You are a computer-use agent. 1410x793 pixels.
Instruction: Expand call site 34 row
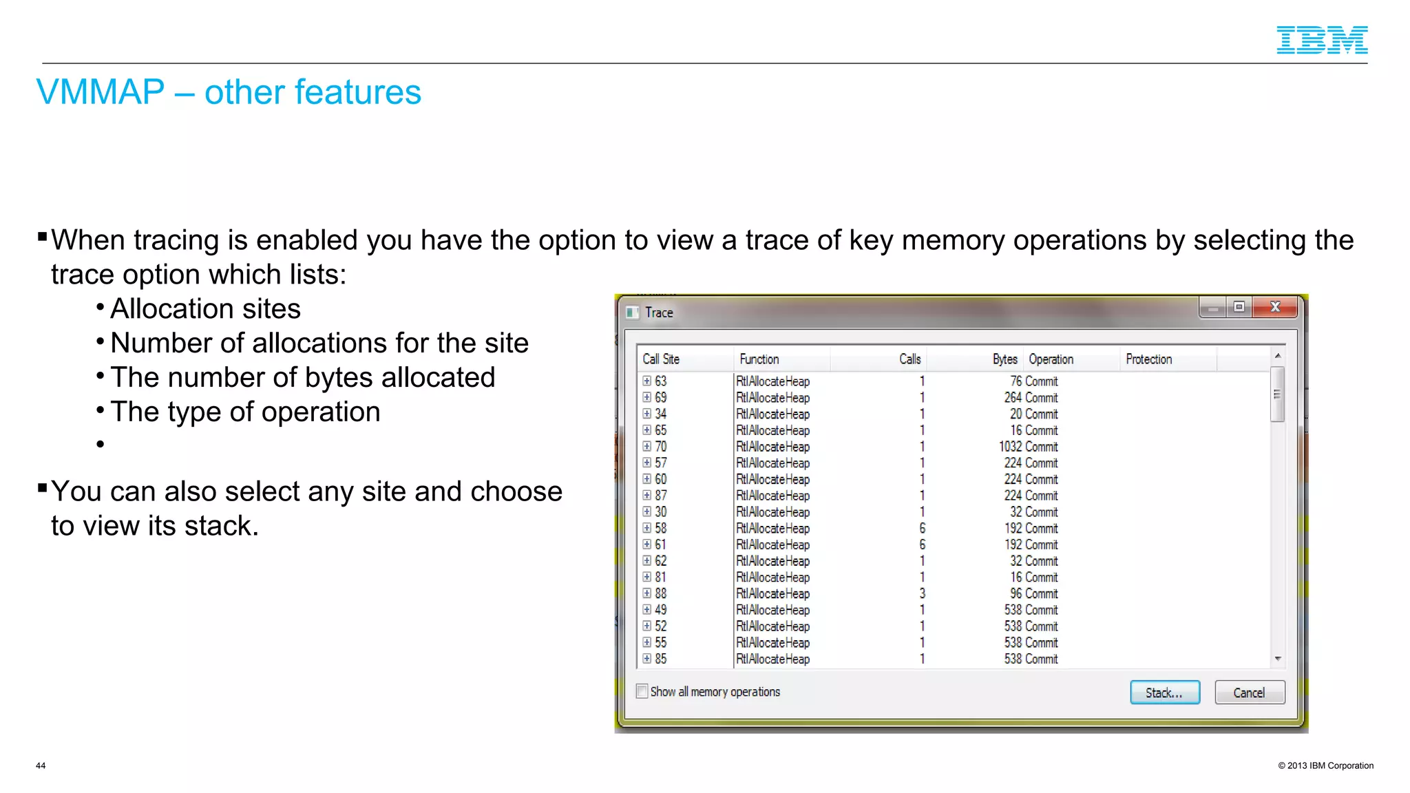(x=646, y=414)
